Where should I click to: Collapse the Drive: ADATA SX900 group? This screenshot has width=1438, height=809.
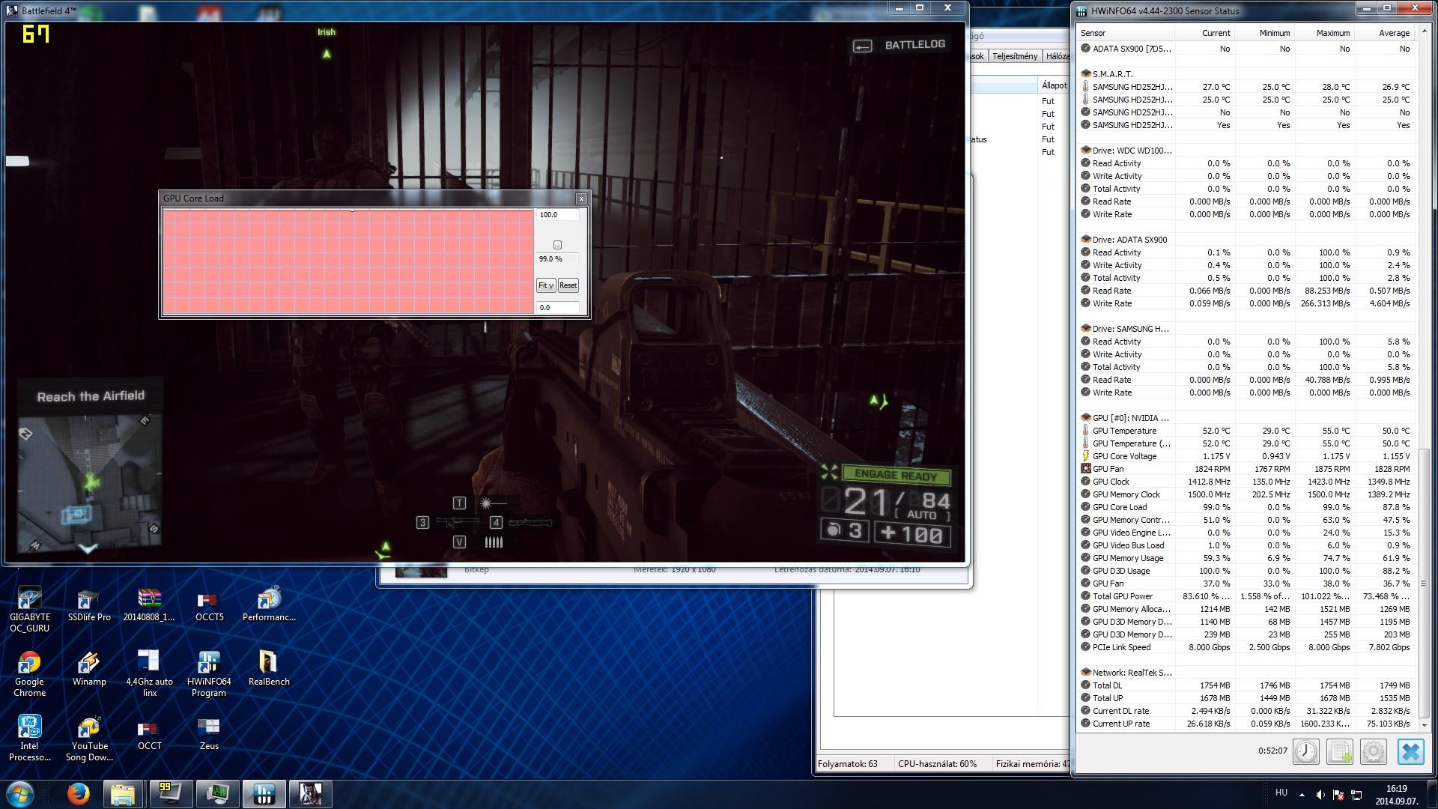[1086, 239]
